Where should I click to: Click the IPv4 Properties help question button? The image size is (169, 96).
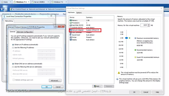point(56,26)
